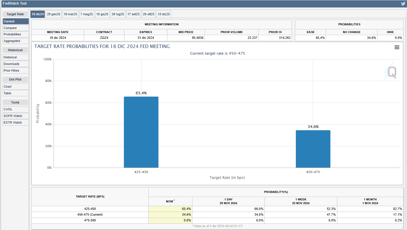Click the Twitter bird icon
Image resolution: width=407 pixels, height=230 pixels.
403,4
